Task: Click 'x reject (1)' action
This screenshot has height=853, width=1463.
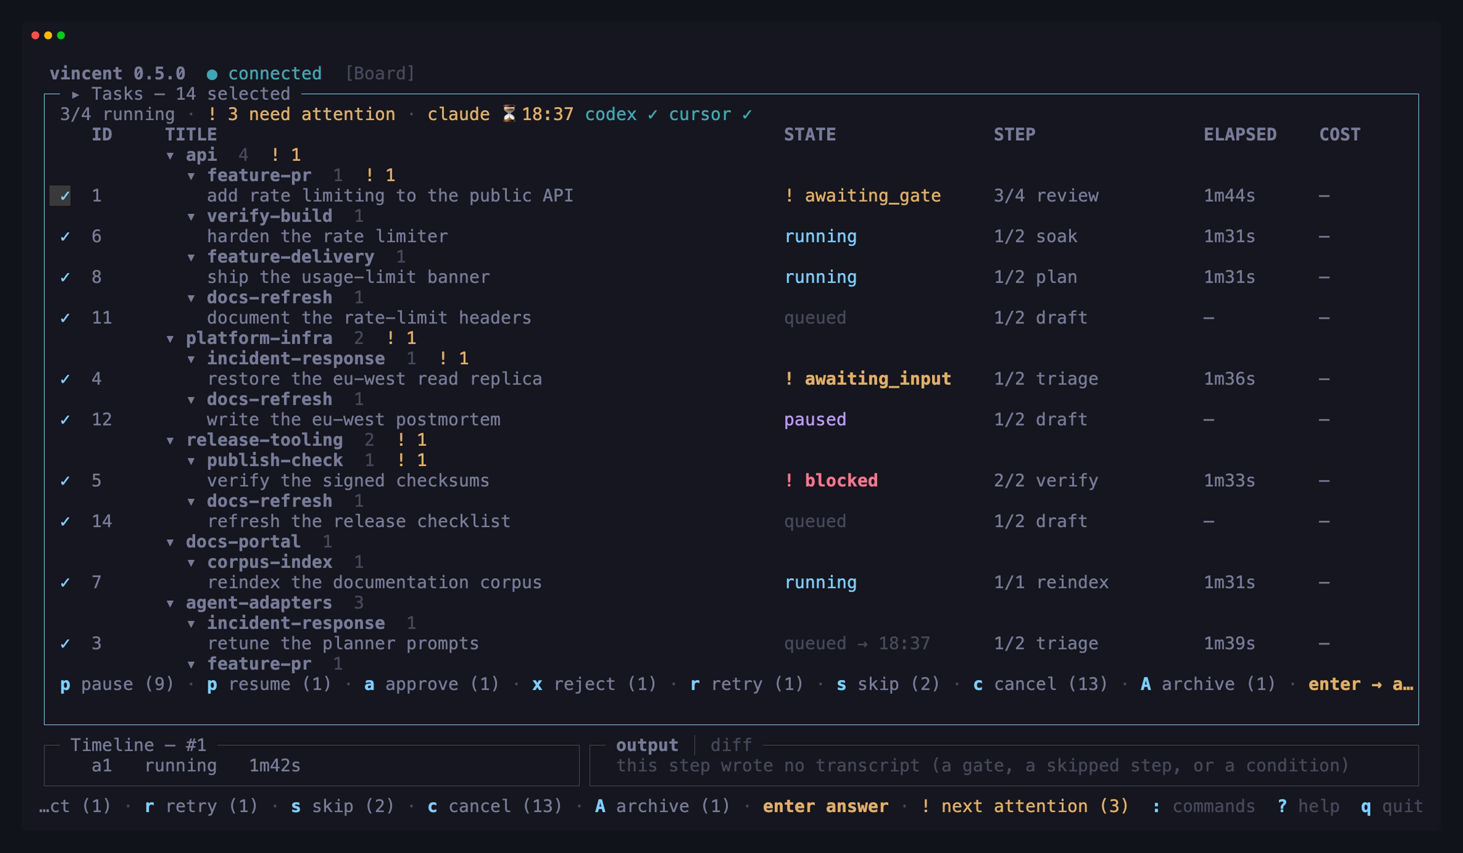Action: coord(594,684)
